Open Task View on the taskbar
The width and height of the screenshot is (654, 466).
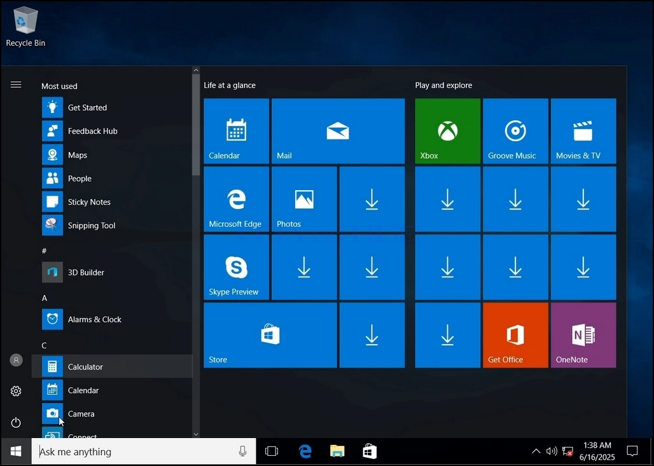(272, 451)
